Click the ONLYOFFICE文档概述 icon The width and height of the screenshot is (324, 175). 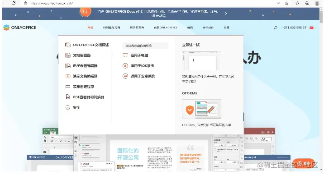[68, 45]
